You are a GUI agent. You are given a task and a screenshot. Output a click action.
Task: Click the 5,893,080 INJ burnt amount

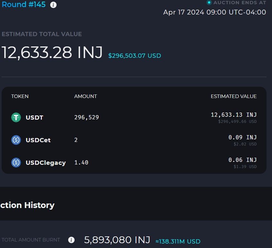click(117, 240)
